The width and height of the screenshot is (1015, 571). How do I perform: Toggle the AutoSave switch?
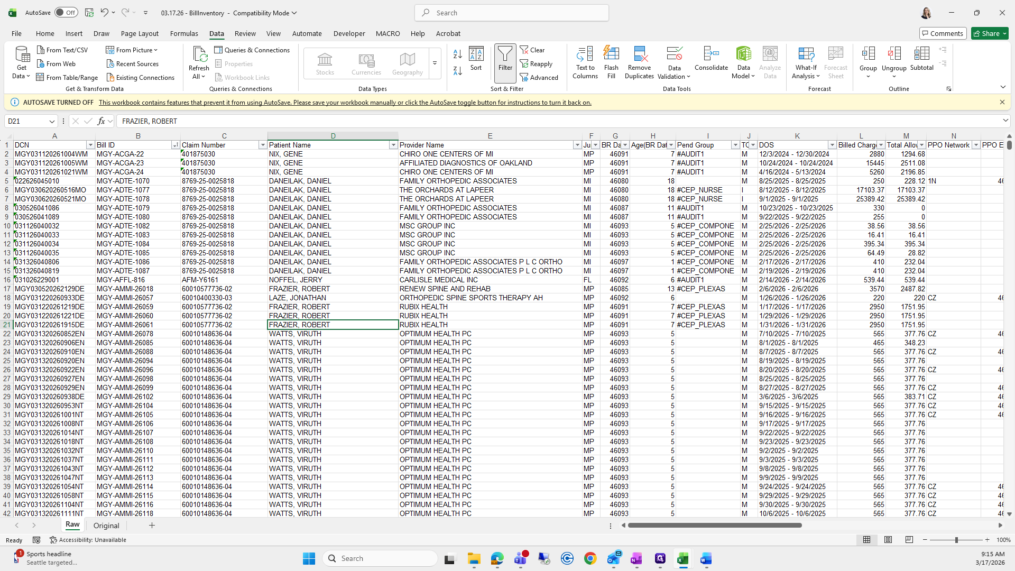(x=66, y=13)
